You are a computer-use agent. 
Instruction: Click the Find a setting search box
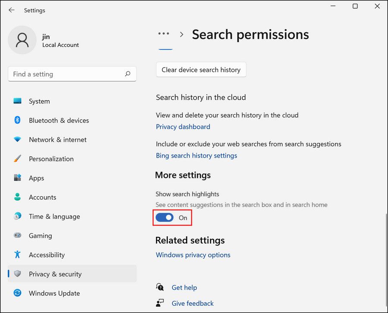click(x=67, y=74)
